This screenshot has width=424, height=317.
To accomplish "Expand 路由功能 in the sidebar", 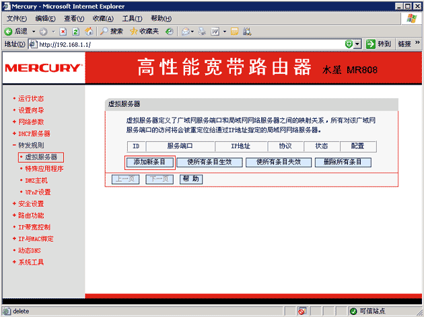I will pyautogui.click(x=31, y=216).
